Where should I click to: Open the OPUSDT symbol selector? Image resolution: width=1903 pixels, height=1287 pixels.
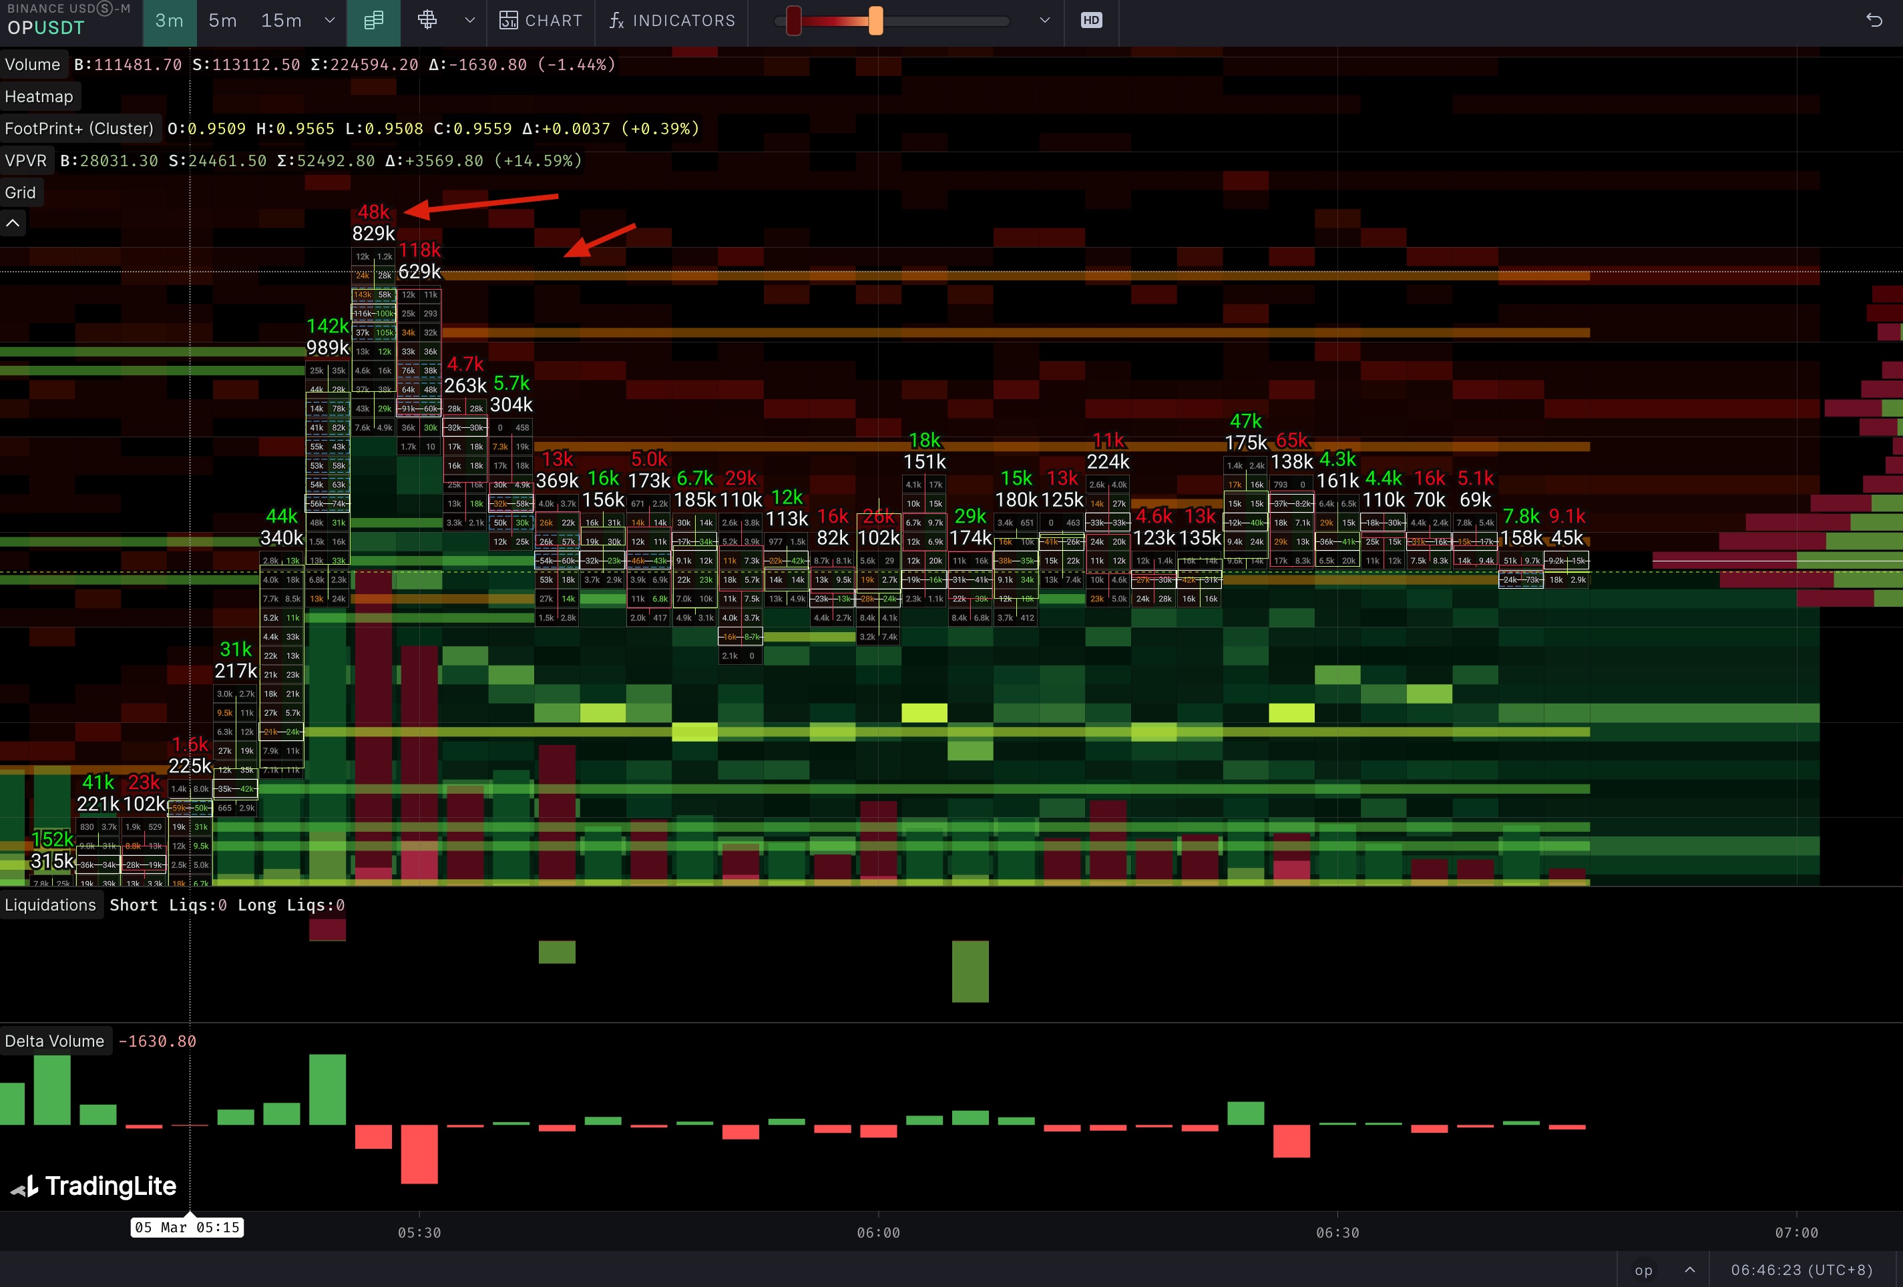[46, 28]
